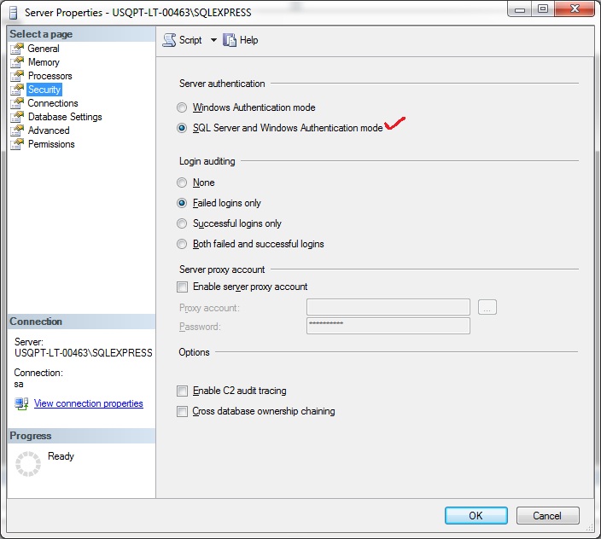This screenshot has height=539, width=601.
Task: Click the Connections page icon
Action: tap(17, 103)
